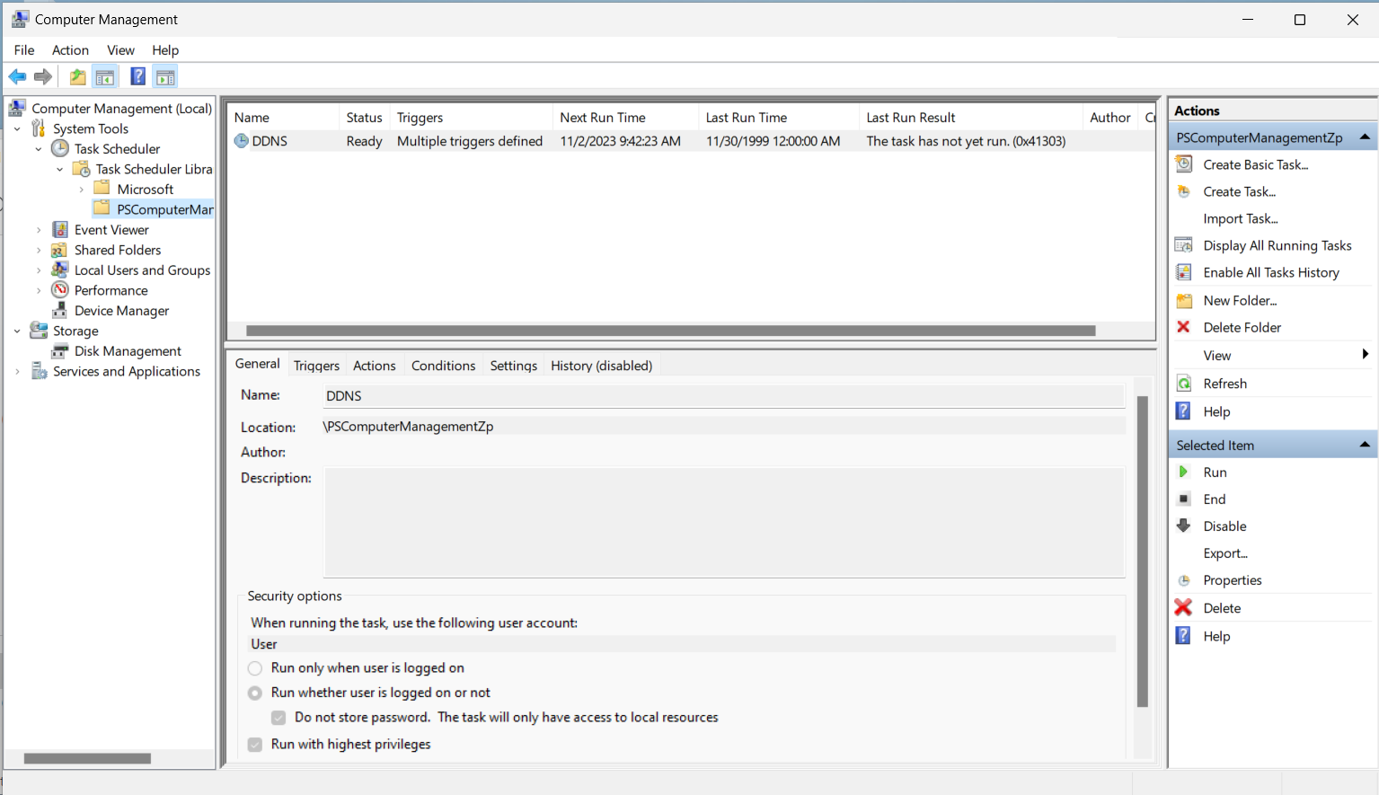Open the Action menu

coord(70,50)
